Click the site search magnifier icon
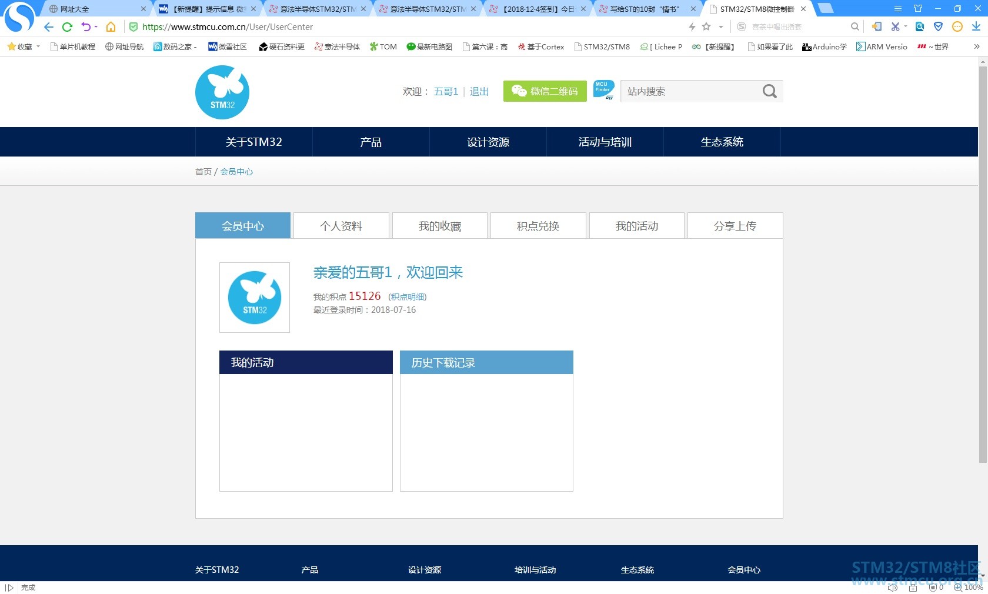Viewport: 988px width, 594px height. coord(769,91)
